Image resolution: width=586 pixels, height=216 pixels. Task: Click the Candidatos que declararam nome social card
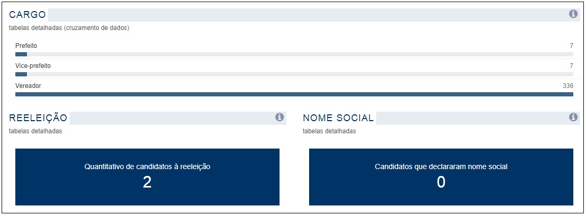441,177
